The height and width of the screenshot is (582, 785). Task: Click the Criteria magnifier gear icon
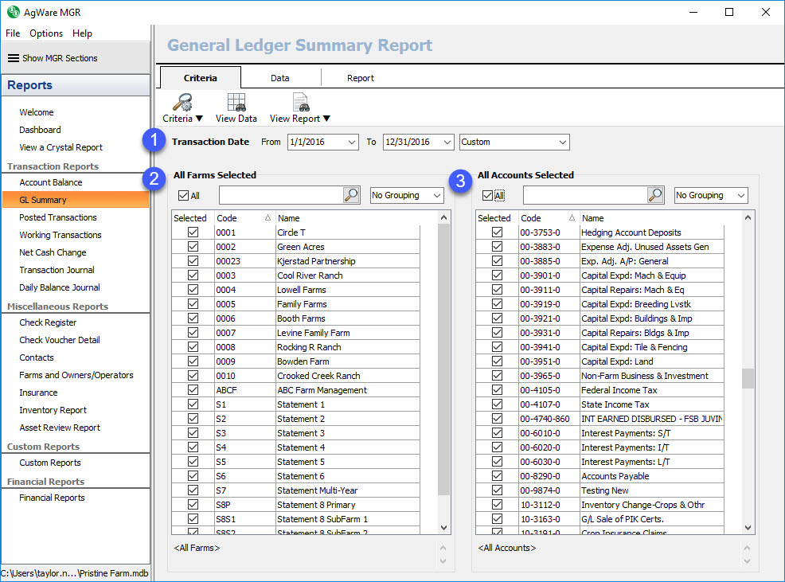pos(182,102)
